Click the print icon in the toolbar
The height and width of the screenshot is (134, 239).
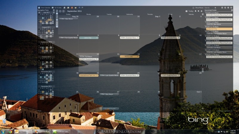(65, 8)
